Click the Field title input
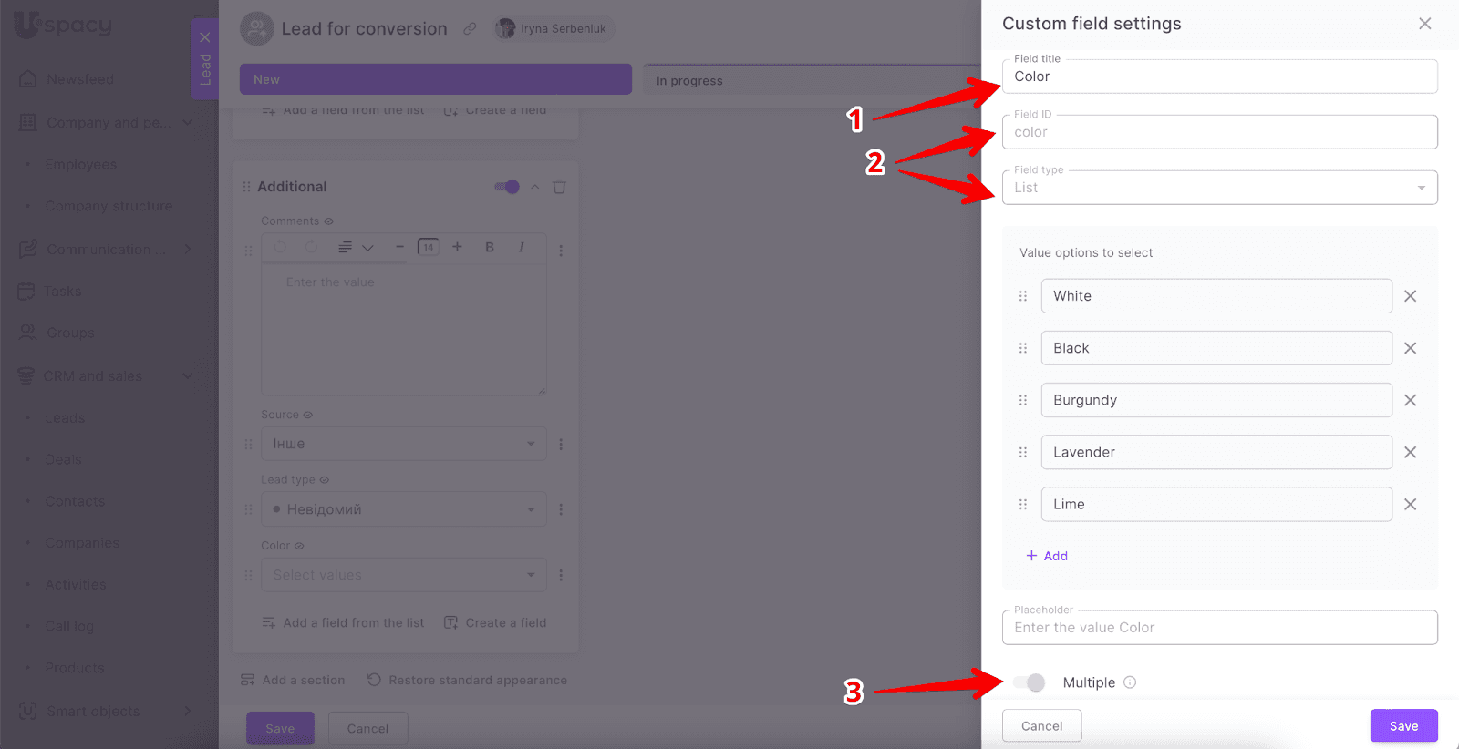The width and height of the screenshot is (1459, 749). pos(1219,77)
